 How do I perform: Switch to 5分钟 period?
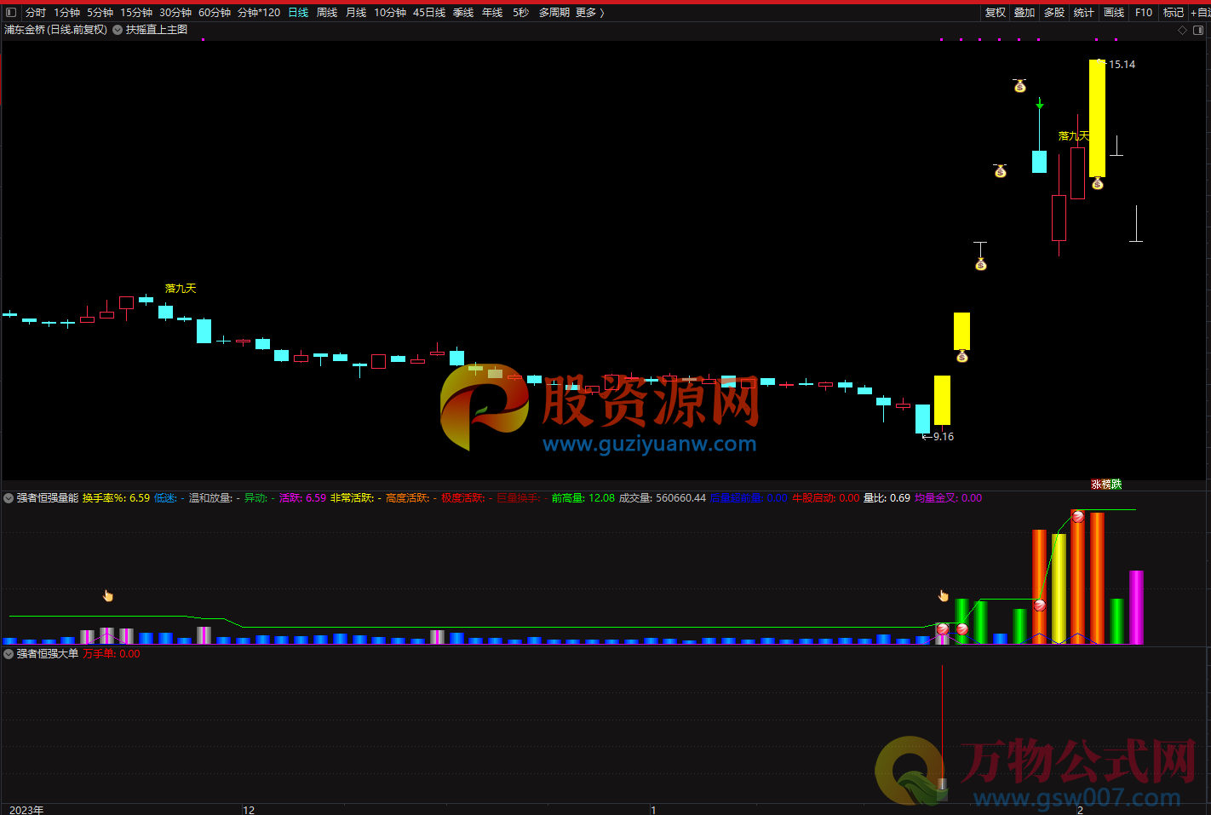(x=100, y=13)
